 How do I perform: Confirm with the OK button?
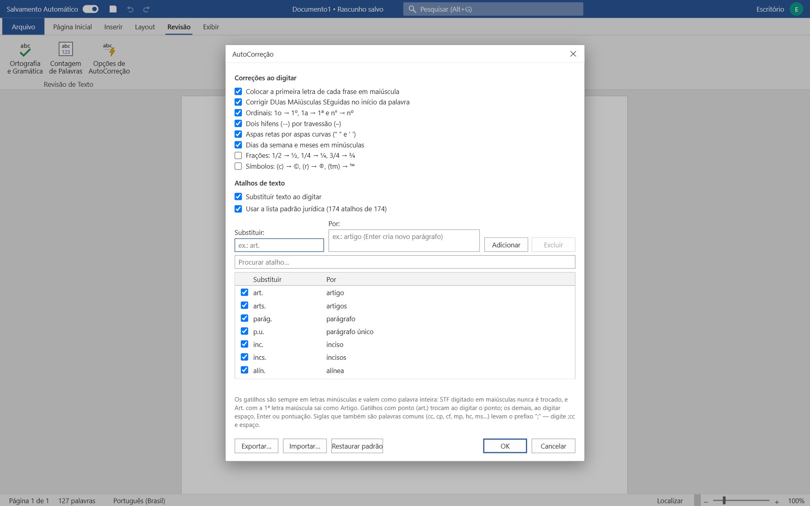point(505,446)
